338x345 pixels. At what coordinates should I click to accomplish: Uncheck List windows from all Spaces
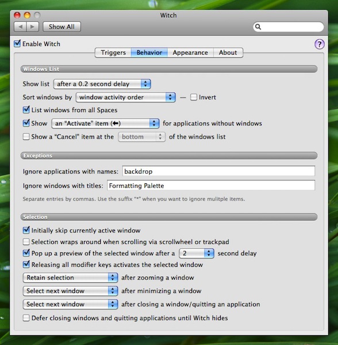[x=26, y=110]
